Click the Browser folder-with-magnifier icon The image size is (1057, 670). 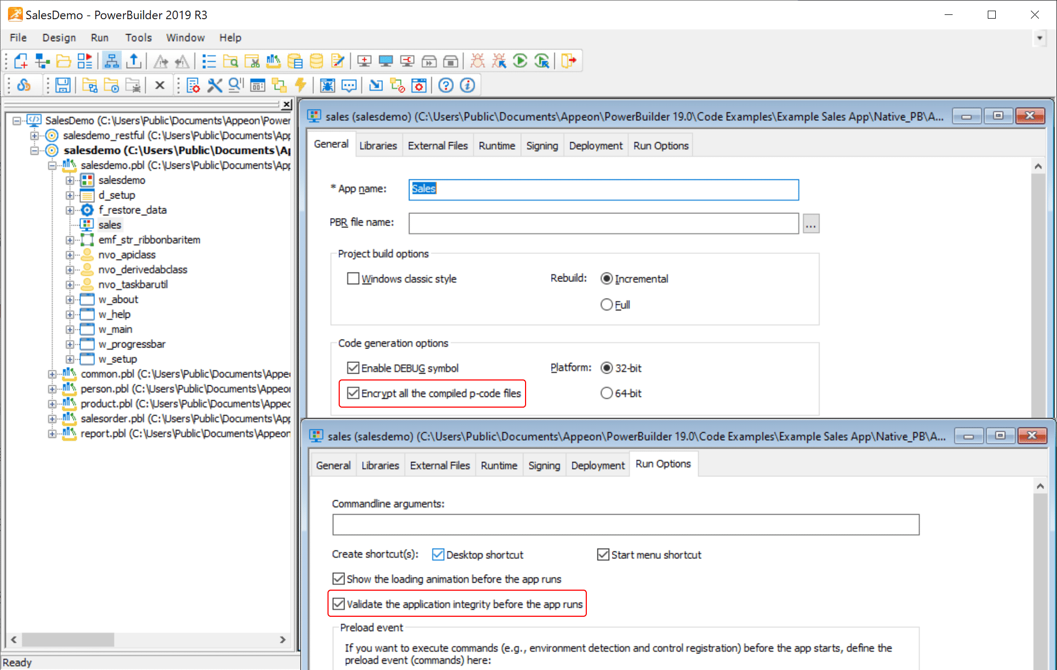point(231,61)
